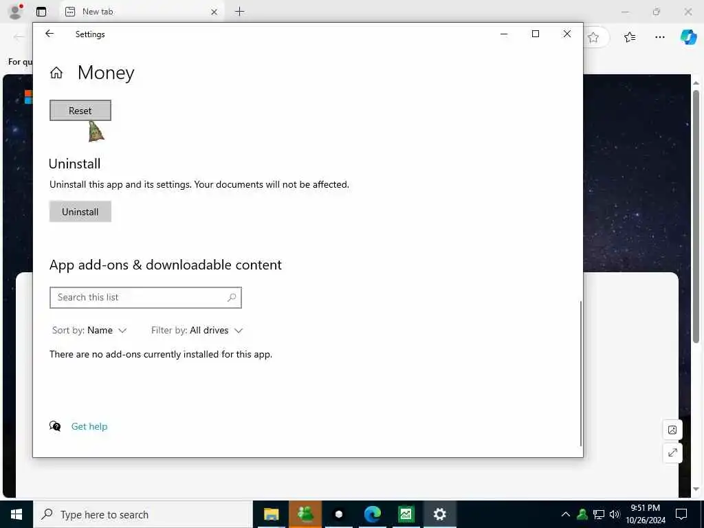Close the New tab in Edge
This screenshot has height=528, width=704.
(214, 12)
